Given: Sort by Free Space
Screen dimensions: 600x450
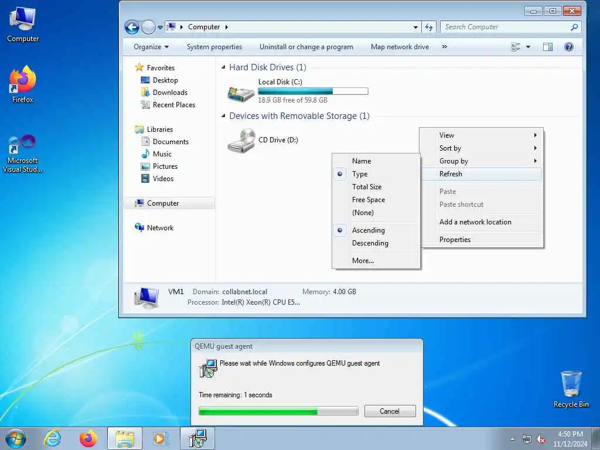Looking at the screenshot, I should (x=376, y=200).
